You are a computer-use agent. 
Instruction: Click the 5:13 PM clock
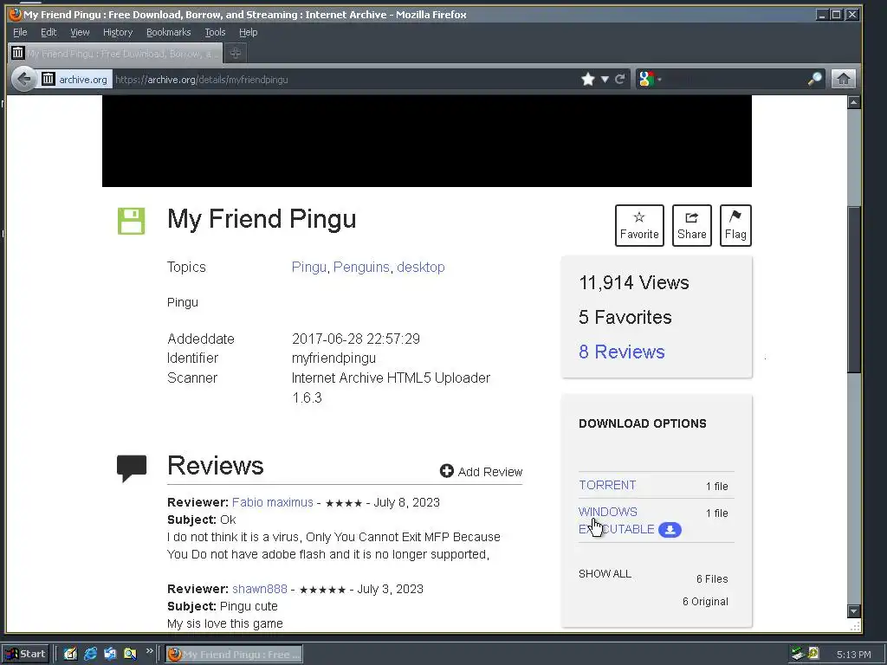[853, 655]
